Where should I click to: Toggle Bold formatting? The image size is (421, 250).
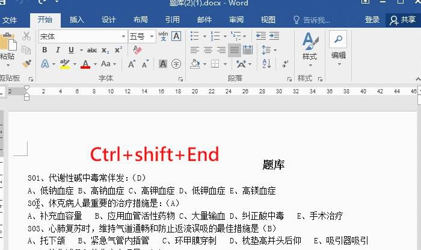45,50
